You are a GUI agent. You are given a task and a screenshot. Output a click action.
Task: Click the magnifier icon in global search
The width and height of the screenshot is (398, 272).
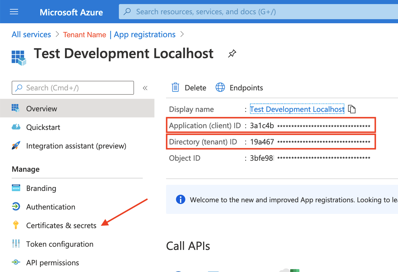click(127, 12)
